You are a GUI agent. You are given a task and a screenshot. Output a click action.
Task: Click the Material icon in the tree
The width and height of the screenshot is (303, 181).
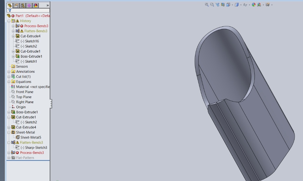coord(13,87)
